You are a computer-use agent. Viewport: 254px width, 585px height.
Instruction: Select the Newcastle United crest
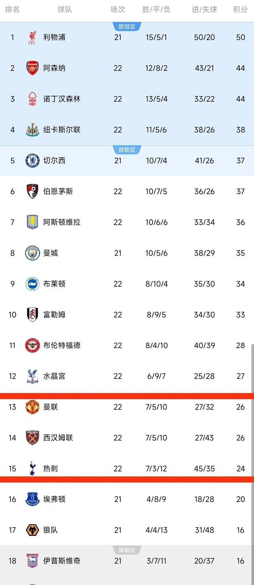point(33,130)
